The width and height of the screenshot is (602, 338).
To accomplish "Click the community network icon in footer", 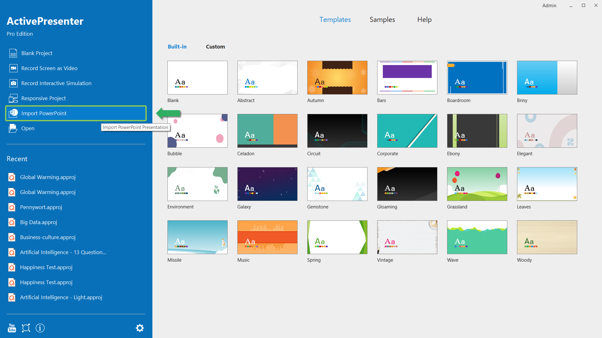I will [26, 328].
